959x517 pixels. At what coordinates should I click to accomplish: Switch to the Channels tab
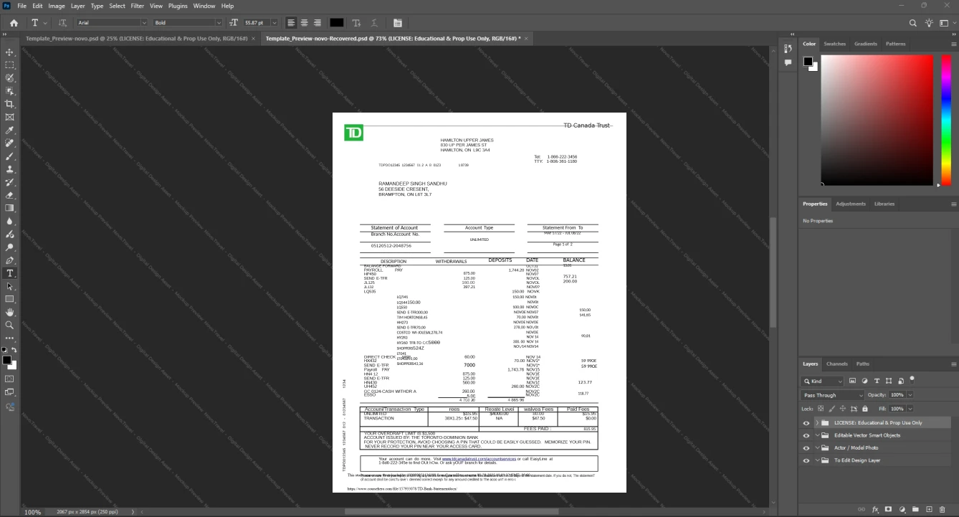(836, 364)
